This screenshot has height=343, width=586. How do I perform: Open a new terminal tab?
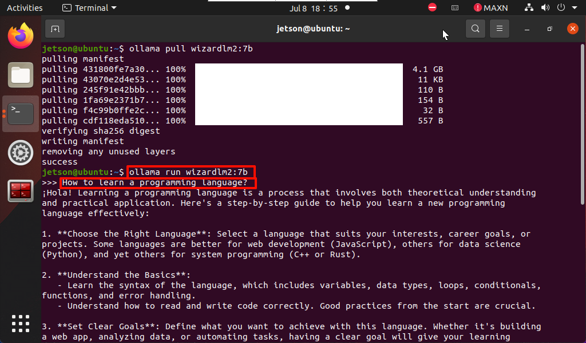[55, 29]
